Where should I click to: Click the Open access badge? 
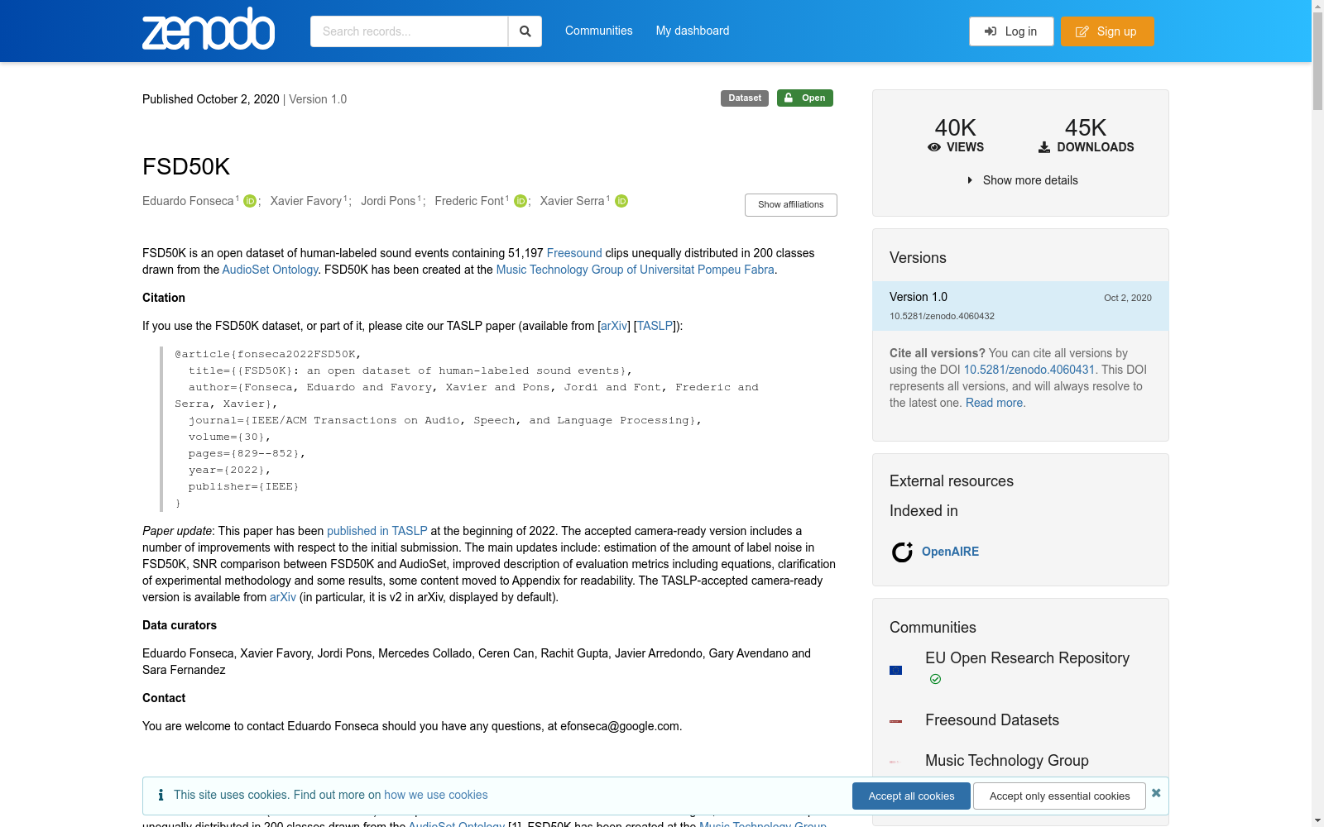pos(805,98)
